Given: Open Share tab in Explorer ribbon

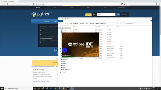Looking at the screenshot, I should click(70, 21).
